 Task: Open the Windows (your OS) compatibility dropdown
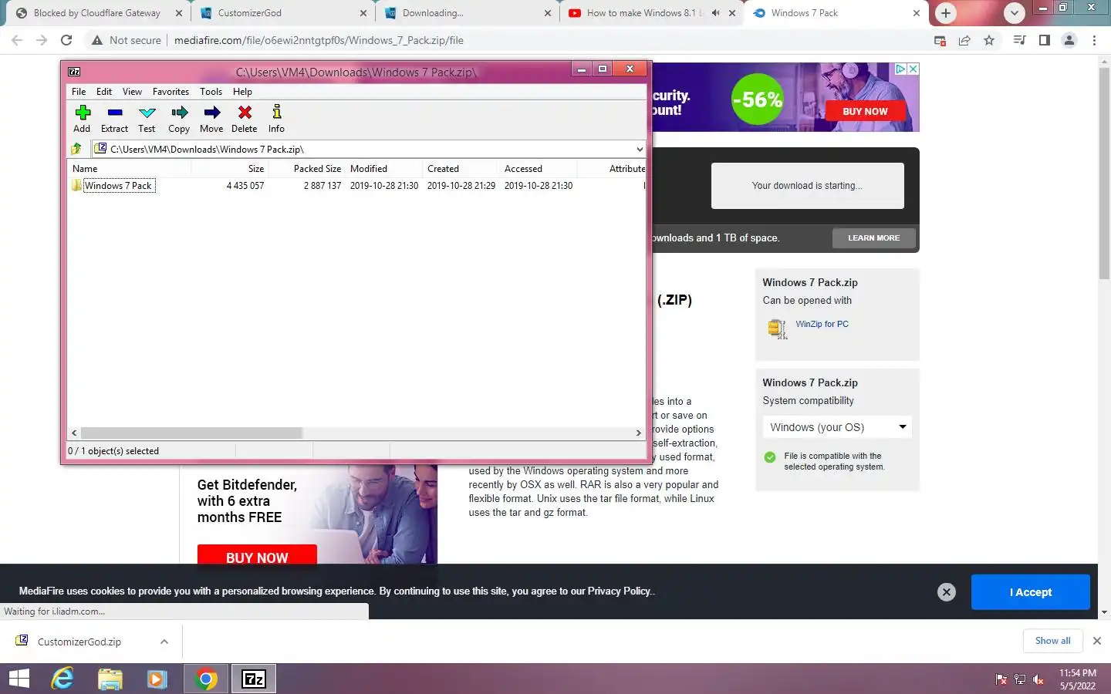click(x=837, y=427)
